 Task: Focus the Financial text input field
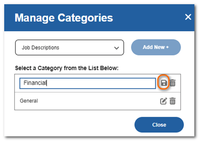pos(88,83)
